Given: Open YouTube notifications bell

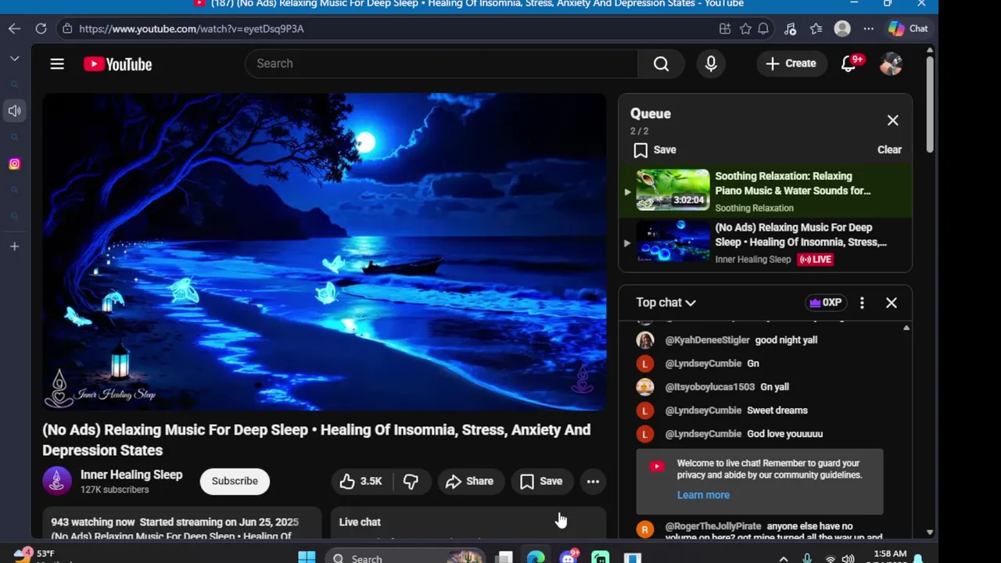Looking at the screenshot, I should click(x=849, y=63).
